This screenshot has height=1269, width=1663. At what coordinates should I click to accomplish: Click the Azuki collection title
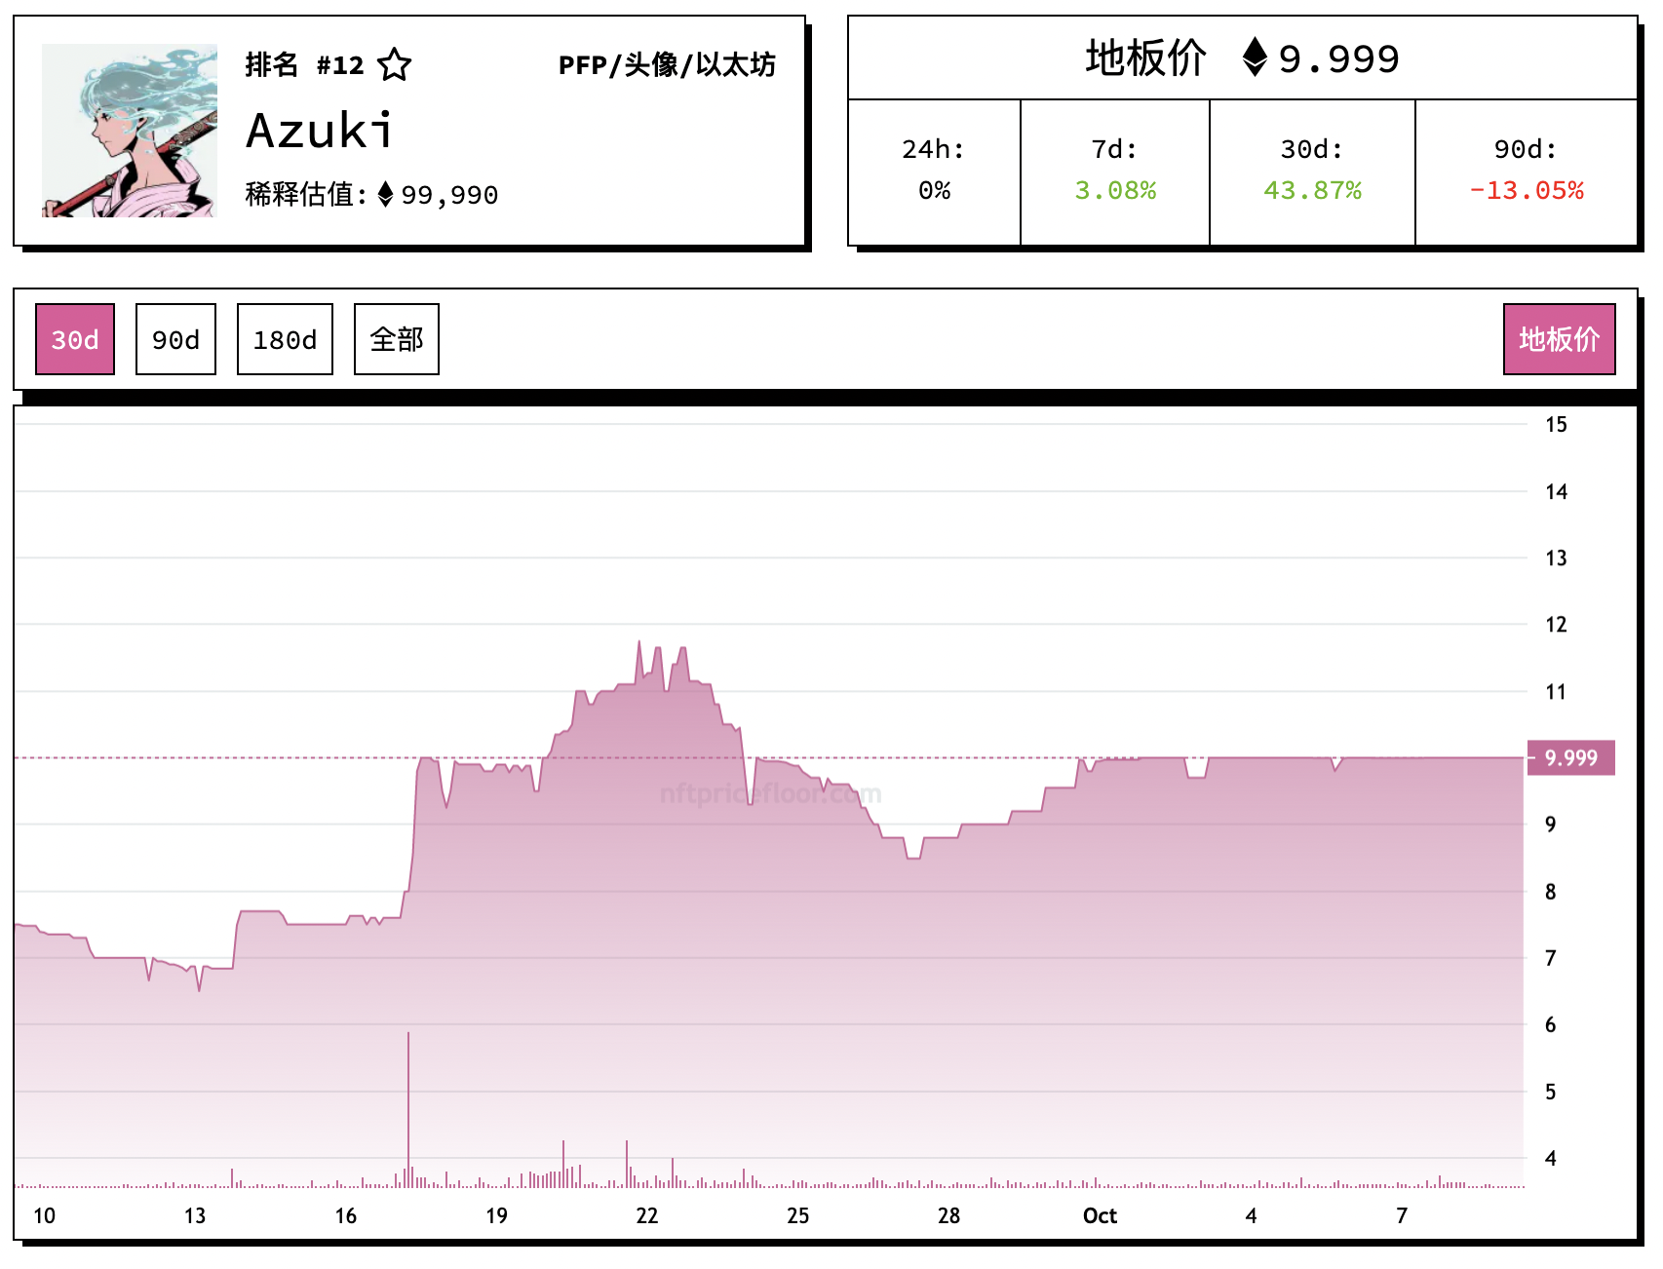tap(320, 131)
